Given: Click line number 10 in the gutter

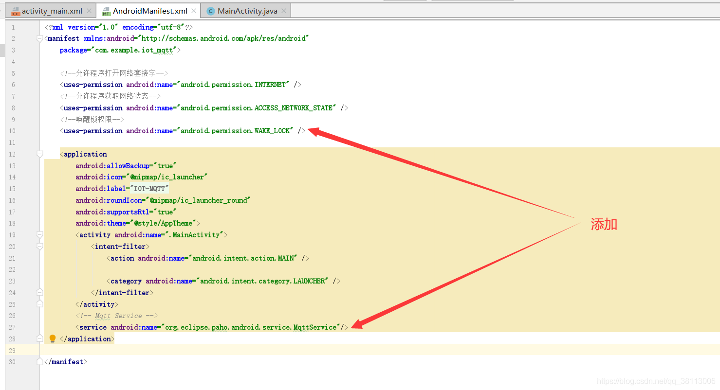Looking at the screenshot, I should coord(12,131).
